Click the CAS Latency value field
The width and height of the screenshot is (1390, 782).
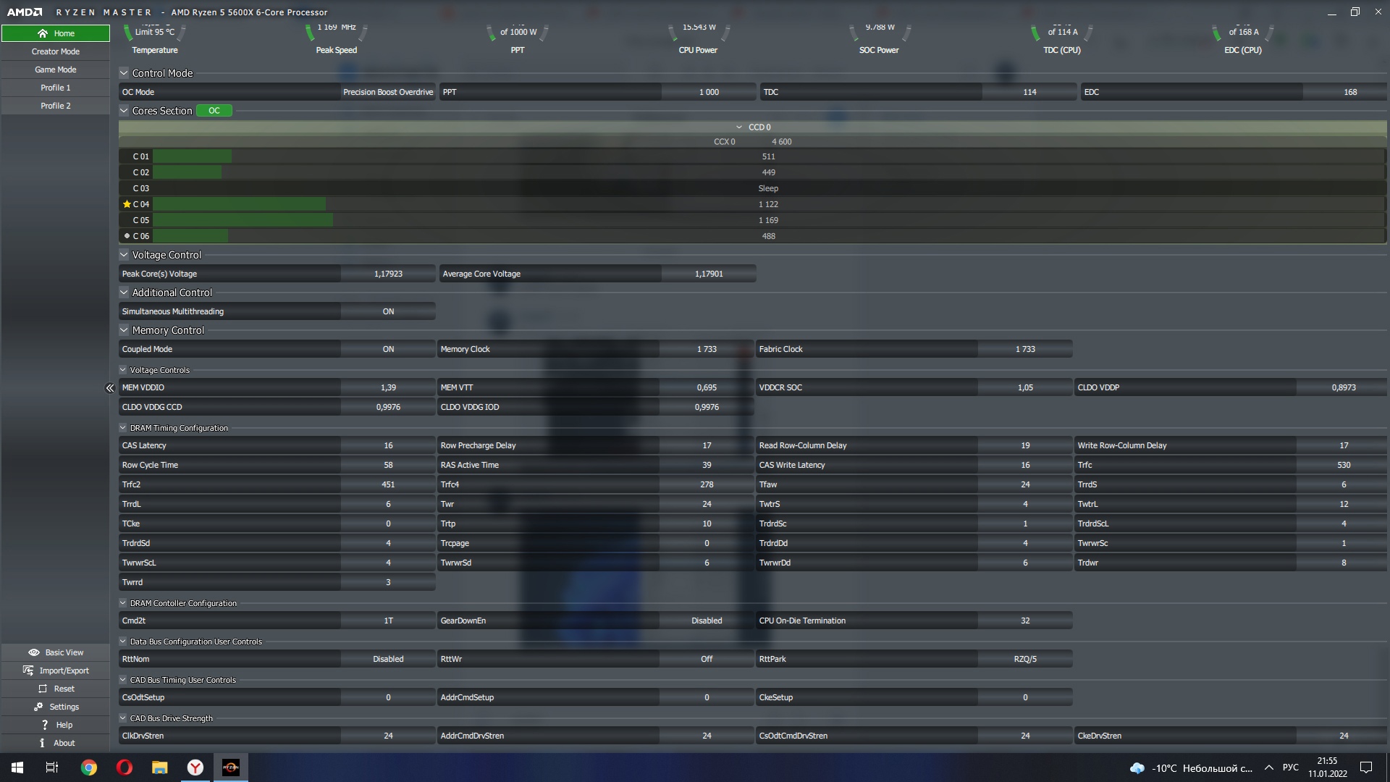tap(388, 445)
